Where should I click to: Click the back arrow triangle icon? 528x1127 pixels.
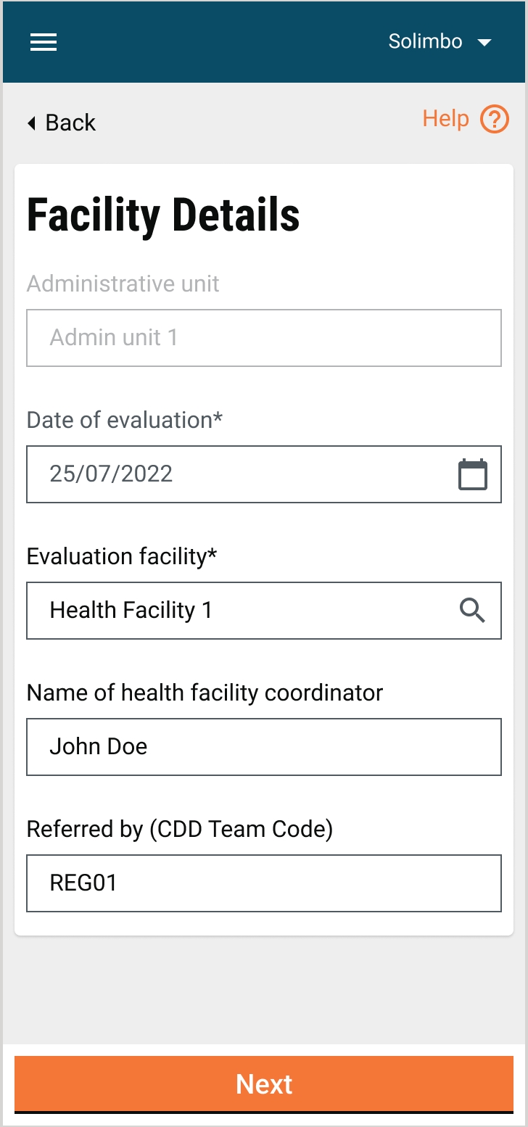(31, 123)
